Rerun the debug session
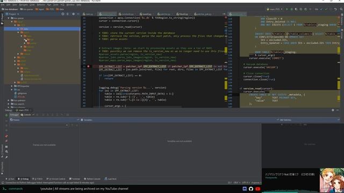 point(6,115)
